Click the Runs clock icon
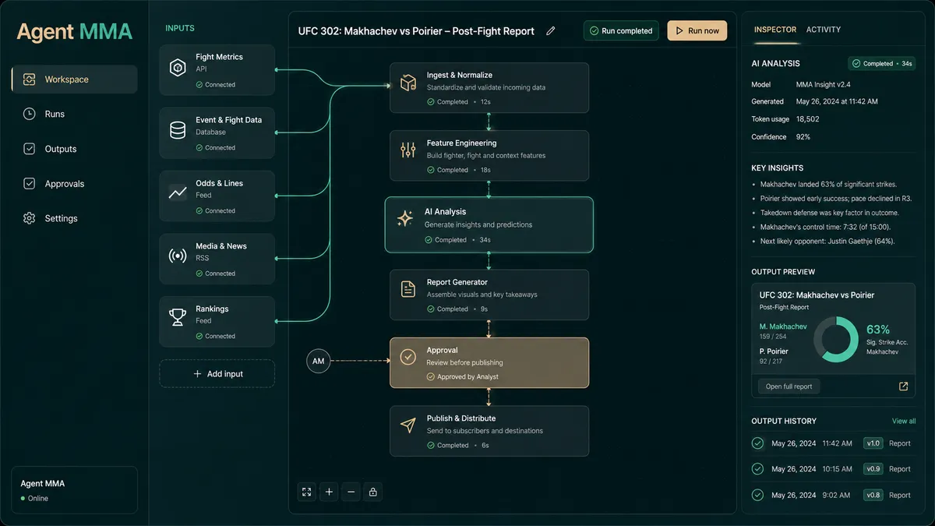 pyautogui.click(x=30, y=114)
